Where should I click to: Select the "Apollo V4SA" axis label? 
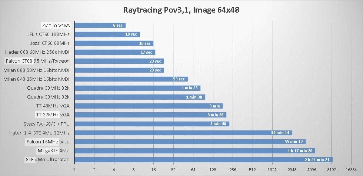[56, 26]
